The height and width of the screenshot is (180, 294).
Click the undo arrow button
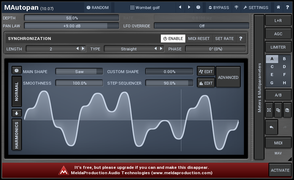pos(271,127)
